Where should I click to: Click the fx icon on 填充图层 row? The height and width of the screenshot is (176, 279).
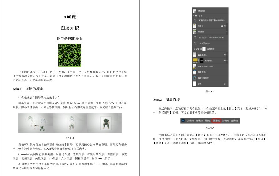pos(225,61)
